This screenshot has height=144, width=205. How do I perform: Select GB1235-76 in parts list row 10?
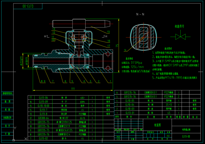(x=43, y=126)
